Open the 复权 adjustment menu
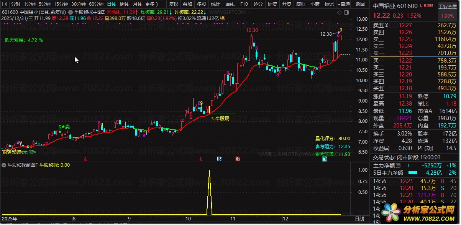Viewport: 461px width, 225px height. [x=174, y=4]
